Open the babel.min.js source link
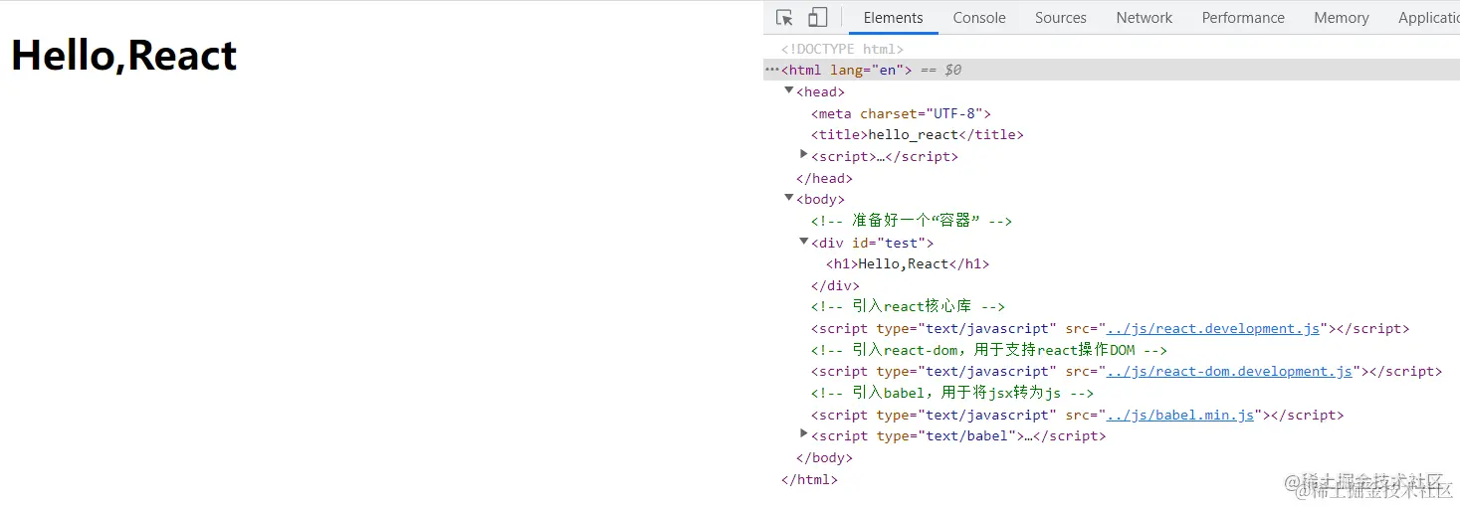Screen dimensions: 1460x507 point(1180,415)
